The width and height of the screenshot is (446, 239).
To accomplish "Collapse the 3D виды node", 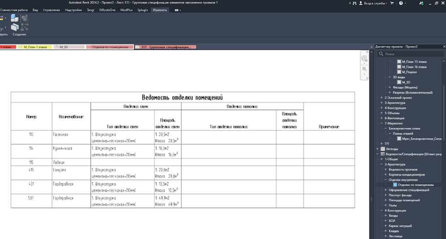I will (x=390, y=77).
